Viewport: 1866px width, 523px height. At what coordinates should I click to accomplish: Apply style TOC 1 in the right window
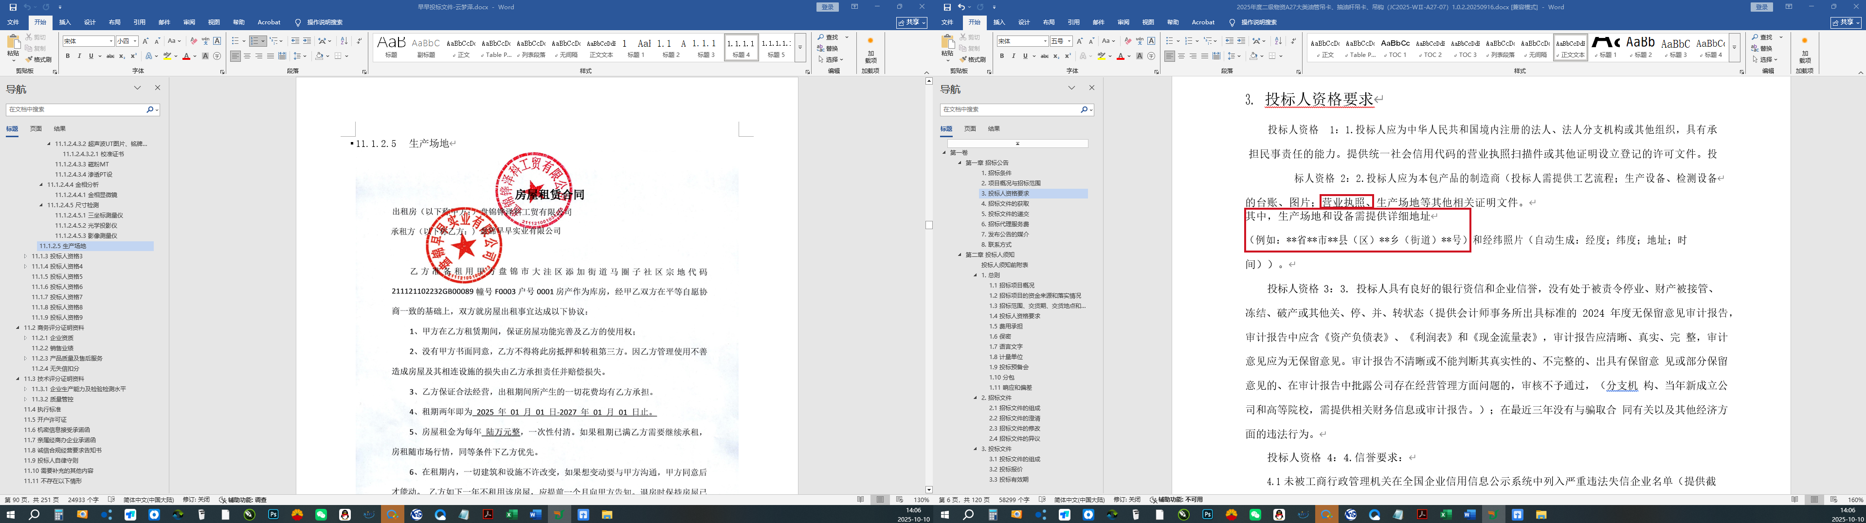tap(1395, 47)
